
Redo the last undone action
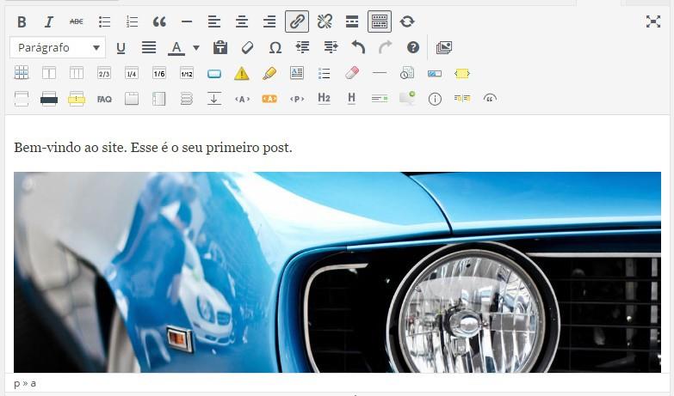point(386,46)
